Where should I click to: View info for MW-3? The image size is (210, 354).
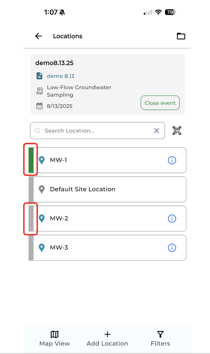pyautogui.click(x=172, y=248)
